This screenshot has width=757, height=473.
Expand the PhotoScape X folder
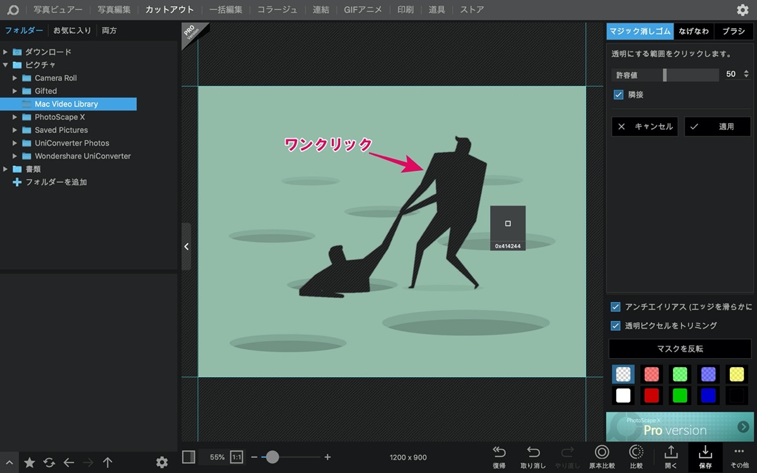pyautogui.click(x=15, y=117)
